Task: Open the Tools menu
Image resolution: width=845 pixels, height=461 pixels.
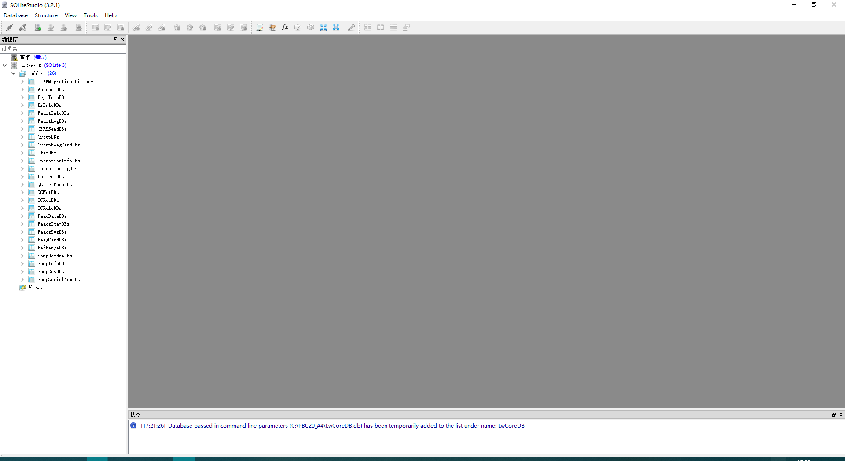Action: (91, 15)
